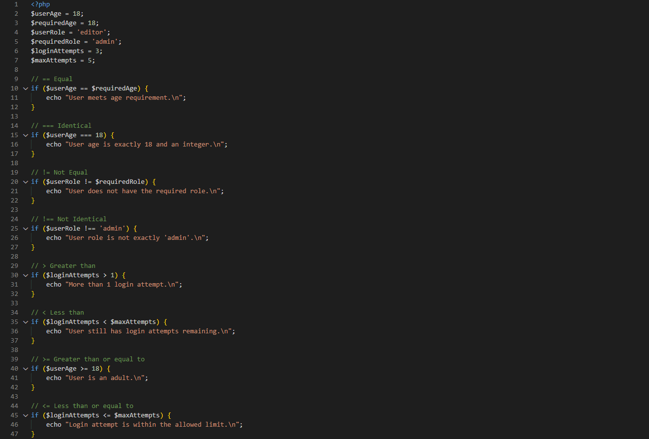Viewport: 649px width, 439px height.
Task: Collapse the if block at line 45
Action: tap(25, 415)
